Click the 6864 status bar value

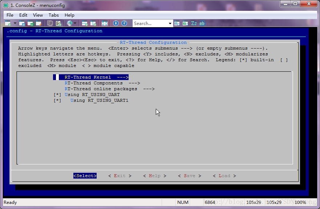tap(210, 202)
